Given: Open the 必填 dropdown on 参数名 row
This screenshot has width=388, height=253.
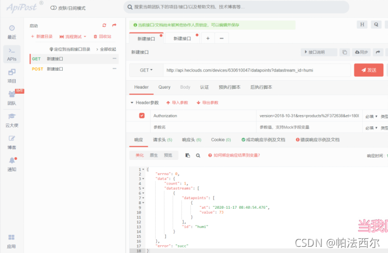Looking at the screenshot, I should [371, 128].
